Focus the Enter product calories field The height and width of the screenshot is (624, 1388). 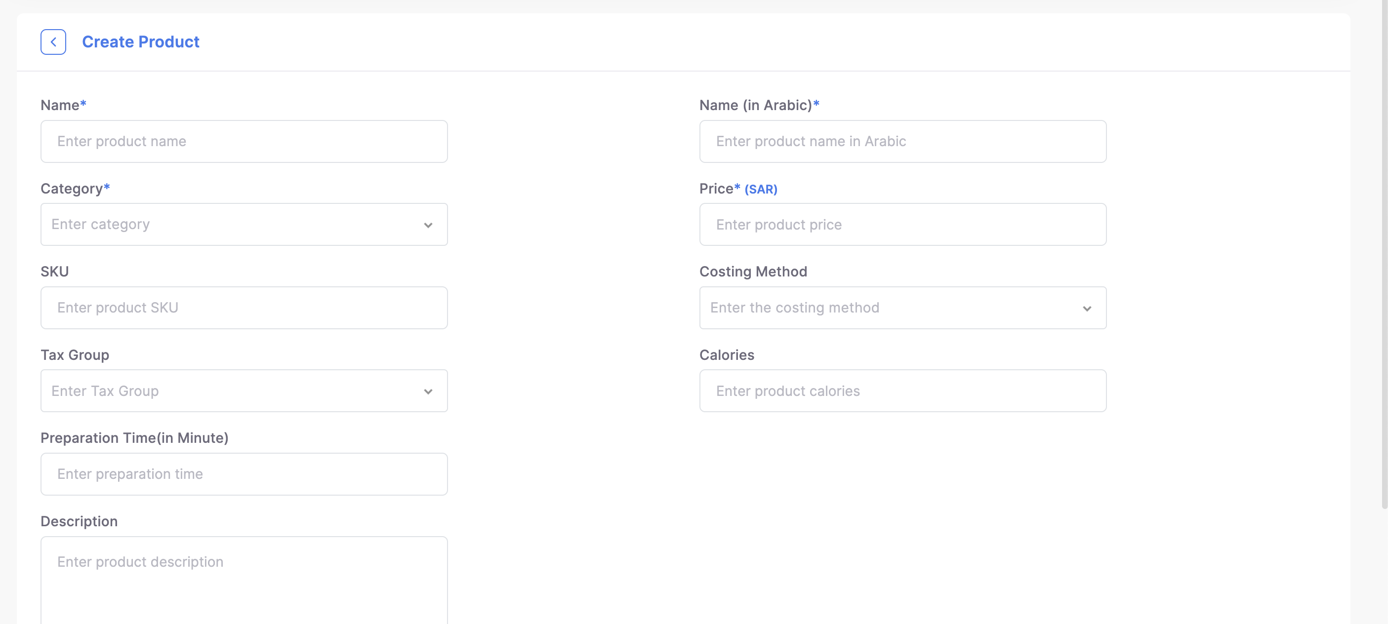point(902,391)
